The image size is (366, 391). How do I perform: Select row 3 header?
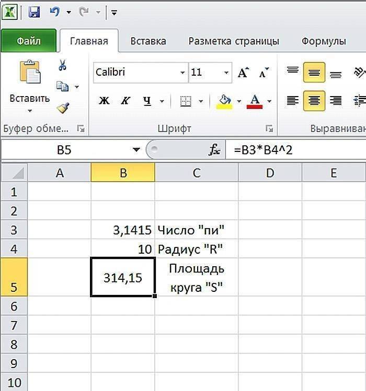click(14, 230)
